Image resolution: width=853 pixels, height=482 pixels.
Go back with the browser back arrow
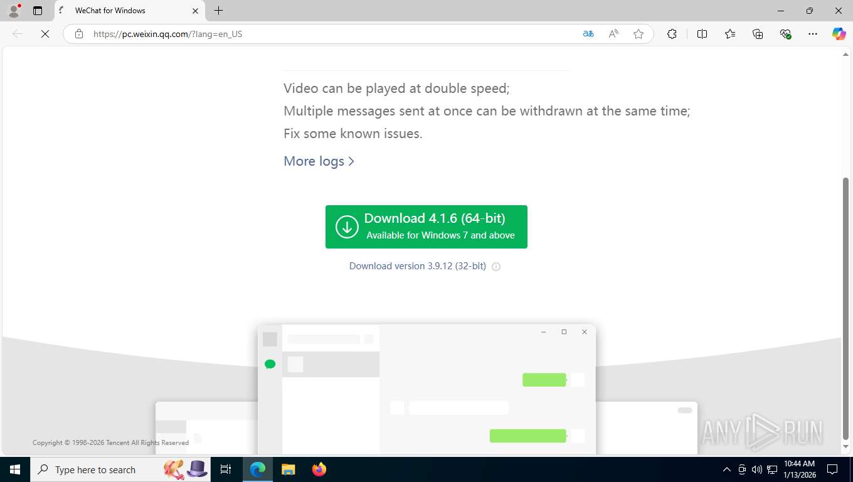coord(18,34)
